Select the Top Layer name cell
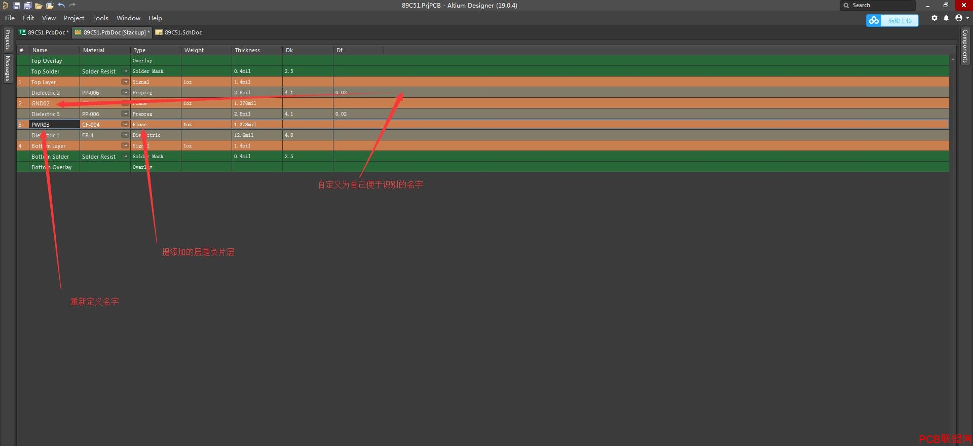973x446 pixels. (x=54, y=82)
